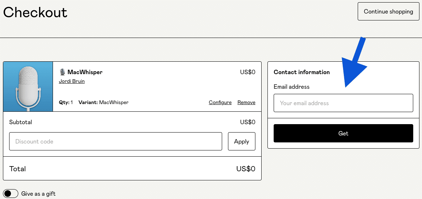Remove MacWhisper from the cart
The height and width of the screenshot is (199, 422).
tap(246, 102)
